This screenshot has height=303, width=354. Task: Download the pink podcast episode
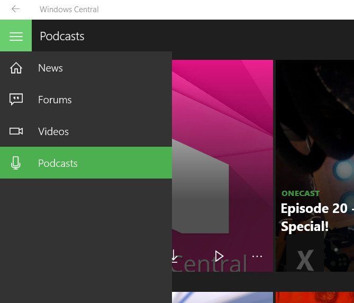tap(174, 256)
